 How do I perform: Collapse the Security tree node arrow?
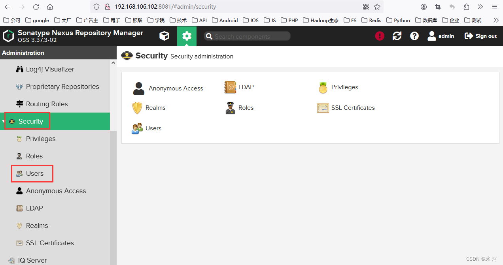point(4,122)
